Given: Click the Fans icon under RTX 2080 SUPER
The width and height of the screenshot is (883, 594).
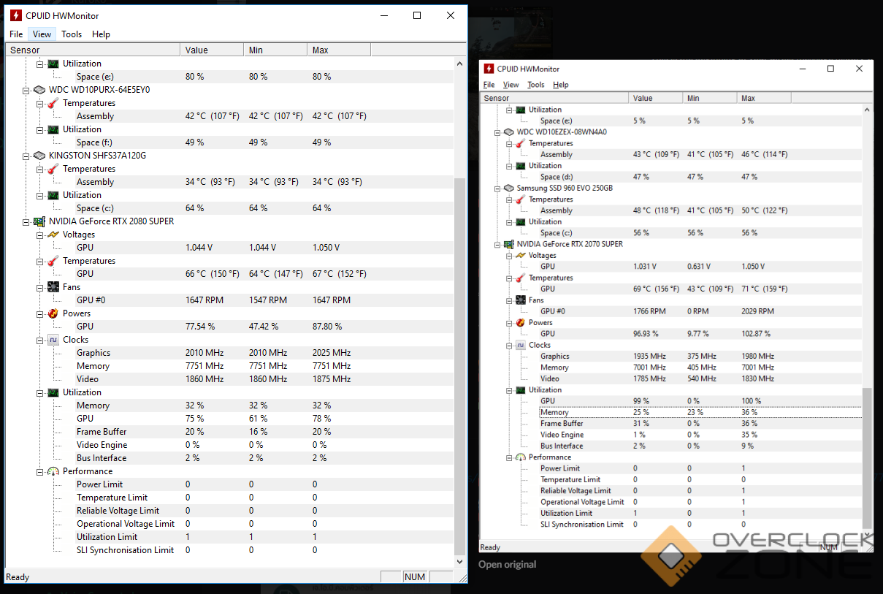Looking at the screenshot, I should point(53,287).
